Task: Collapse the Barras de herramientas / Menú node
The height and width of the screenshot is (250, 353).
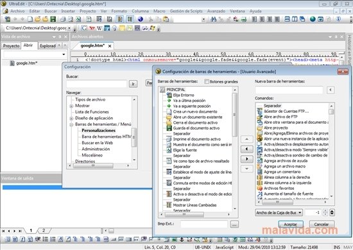Action: tap(71, 124)
